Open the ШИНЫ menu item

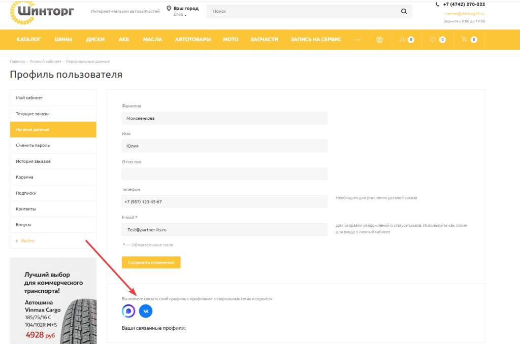63,40
